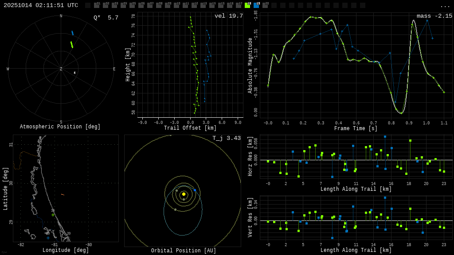The image size is (454, 255).
Task: Select station 01 in top strip
Action: [97, 5]
